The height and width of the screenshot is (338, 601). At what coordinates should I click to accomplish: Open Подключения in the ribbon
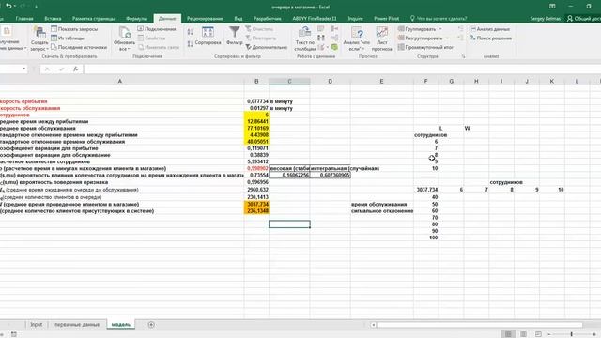(157, 29)
